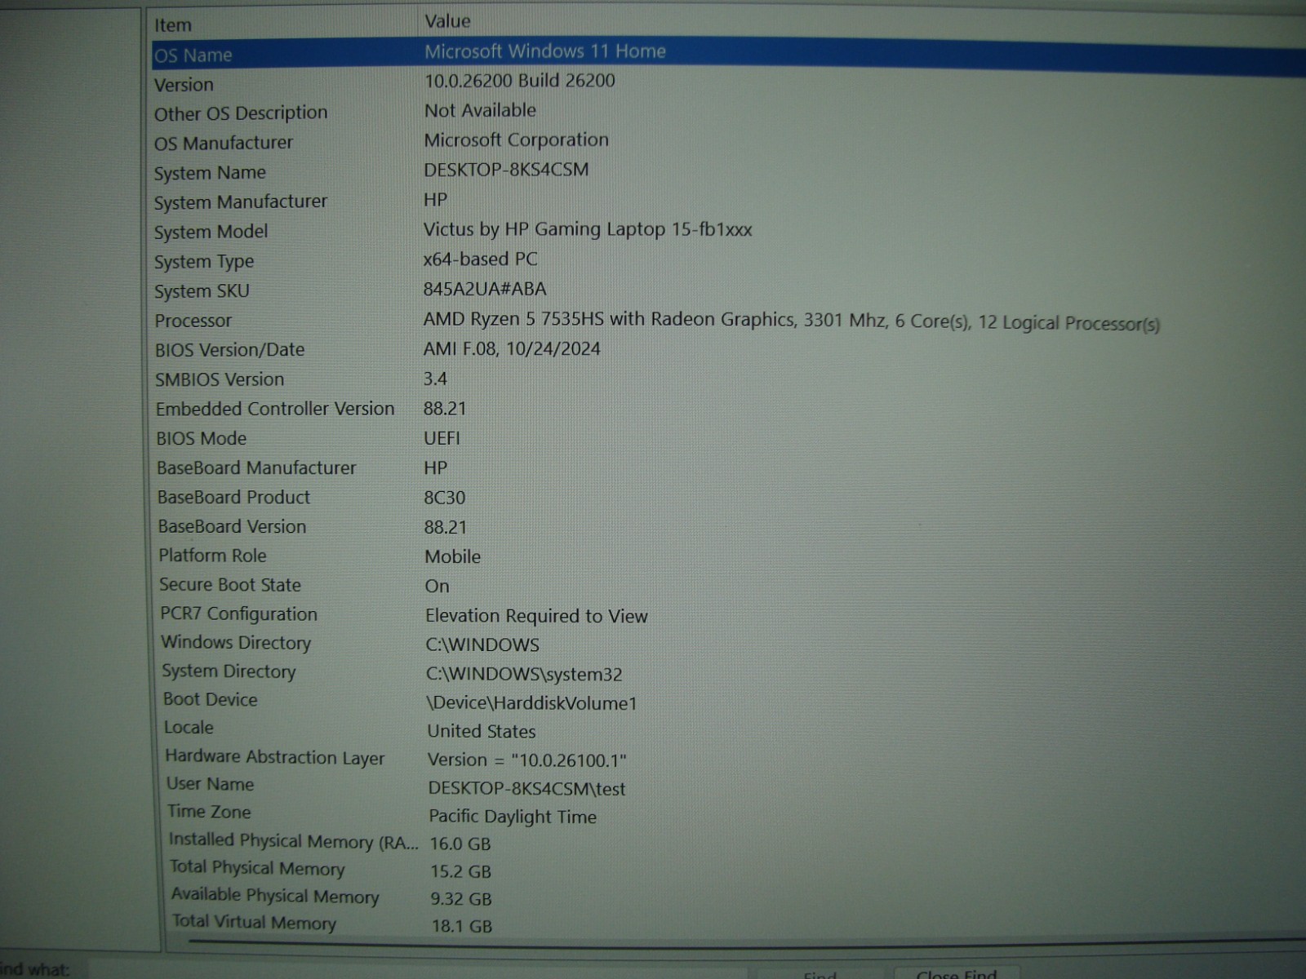Select the Processor item
The width and height of the screenshot is (1306, 979).
click(x=193, y=321)
